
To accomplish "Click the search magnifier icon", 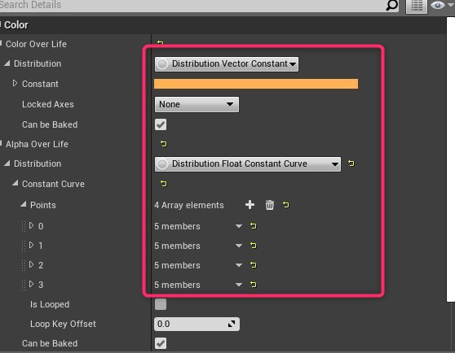I will coord(391,5).
